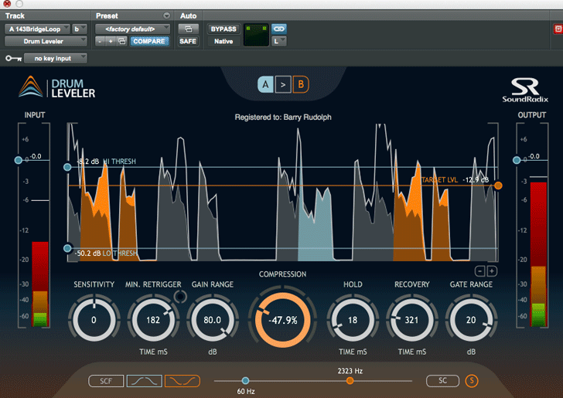This screenshot has height=398, width=563.
Task: Toggle the plug-in BYPASS button
Action: tap(223, 29)
